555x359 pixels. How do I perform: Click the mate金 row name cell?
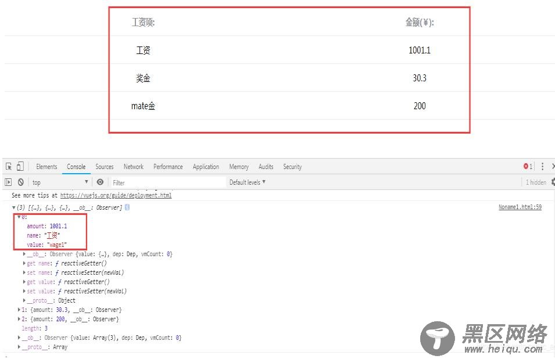(143, 106)
